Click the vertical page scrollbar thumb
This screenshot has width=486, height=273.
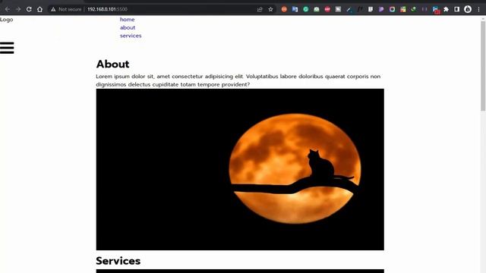(x=483, y=66)
